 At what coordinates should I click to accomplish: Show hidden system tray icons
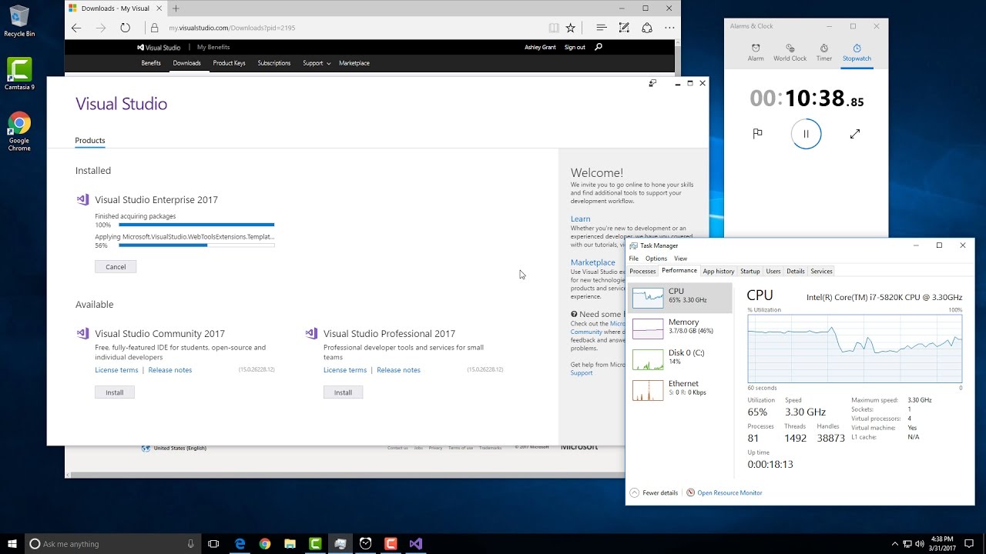point(894,544)
